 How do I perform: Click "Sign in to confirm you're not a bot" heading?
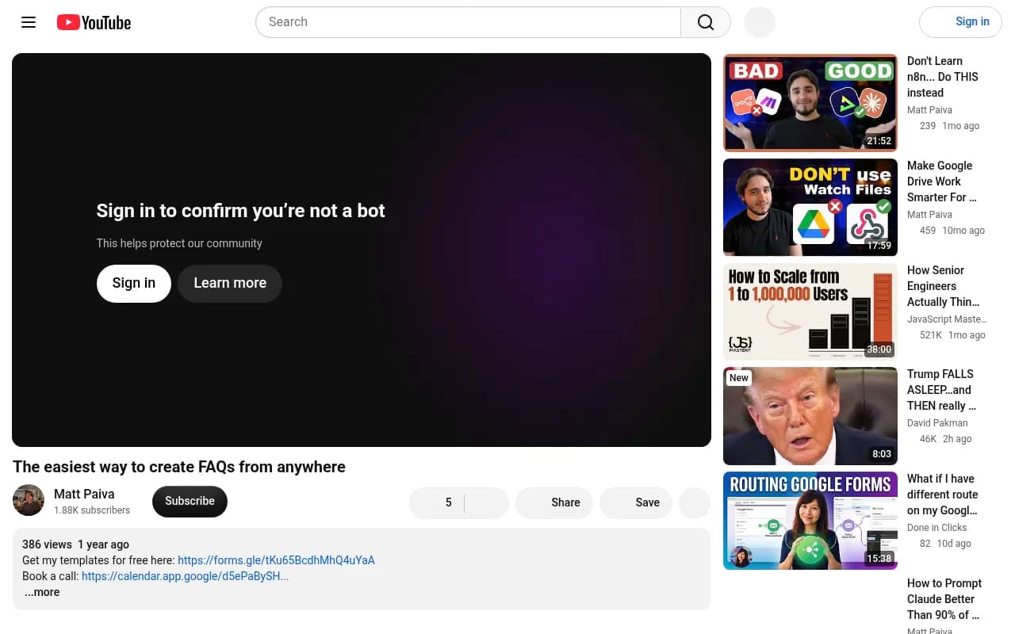point(241,211)
